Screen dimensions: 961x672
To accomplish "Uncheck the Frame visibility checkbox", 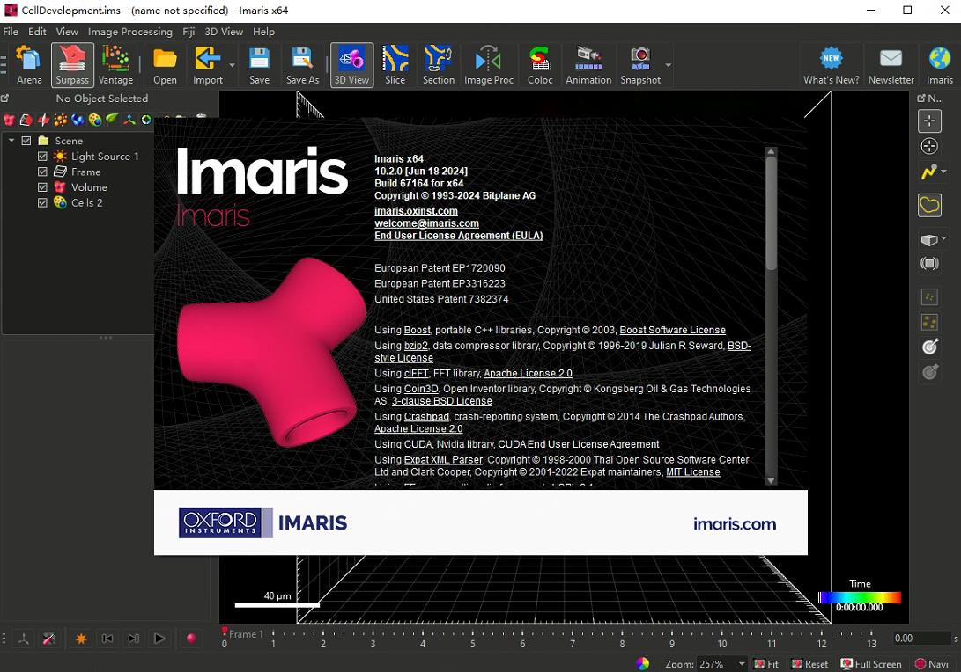I will tap(42, 172).
